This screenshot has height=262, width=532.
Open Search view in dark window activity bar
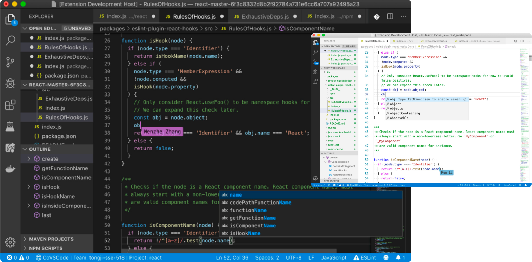coord(11,41)
